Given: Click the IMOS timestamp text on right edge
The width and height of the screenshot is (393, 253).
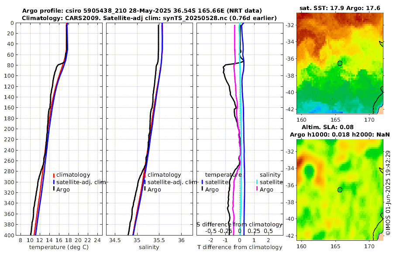Looking at the screenshot, I should coord(388,193).
